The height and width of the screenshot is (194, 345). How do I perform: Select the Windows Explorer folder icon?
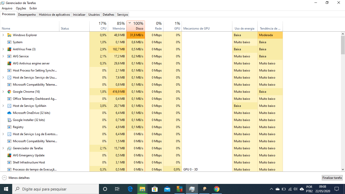click(9, 35)
